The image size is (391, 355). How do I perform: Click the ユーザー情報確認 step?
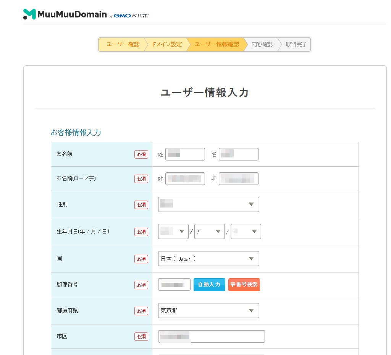pos(217,44)
